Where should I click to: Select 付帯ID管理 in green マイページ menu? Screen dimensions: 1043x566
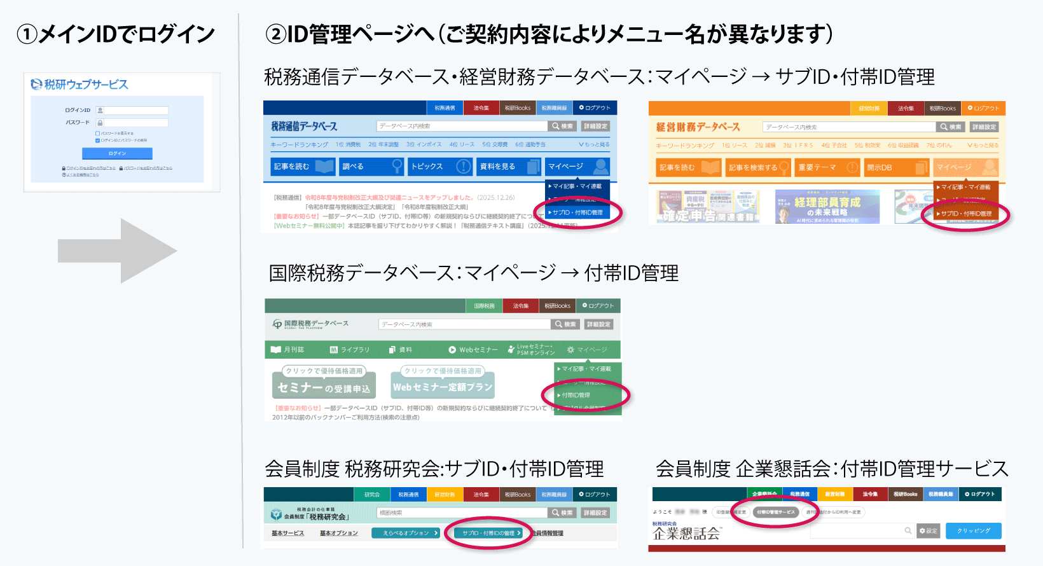point(588,395)
